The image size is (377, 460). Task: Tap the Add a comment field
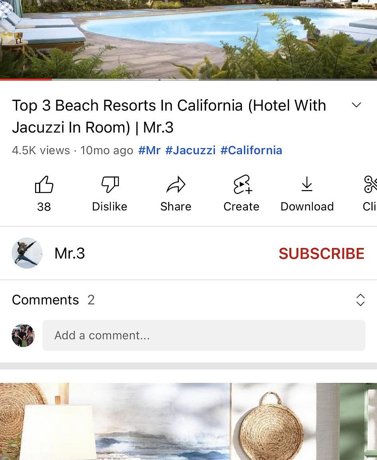coord(204,335)
